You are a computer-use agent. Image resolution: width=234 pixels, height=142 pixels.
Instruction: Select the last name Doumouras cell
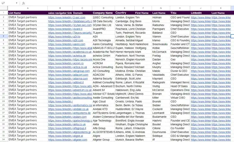point(161,132)
